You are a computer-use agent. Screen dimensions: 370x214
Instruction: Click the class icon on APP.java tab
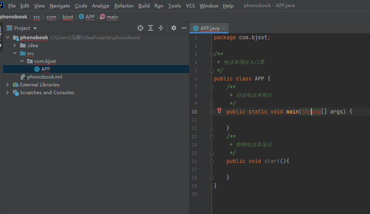[x=196, y=28]
